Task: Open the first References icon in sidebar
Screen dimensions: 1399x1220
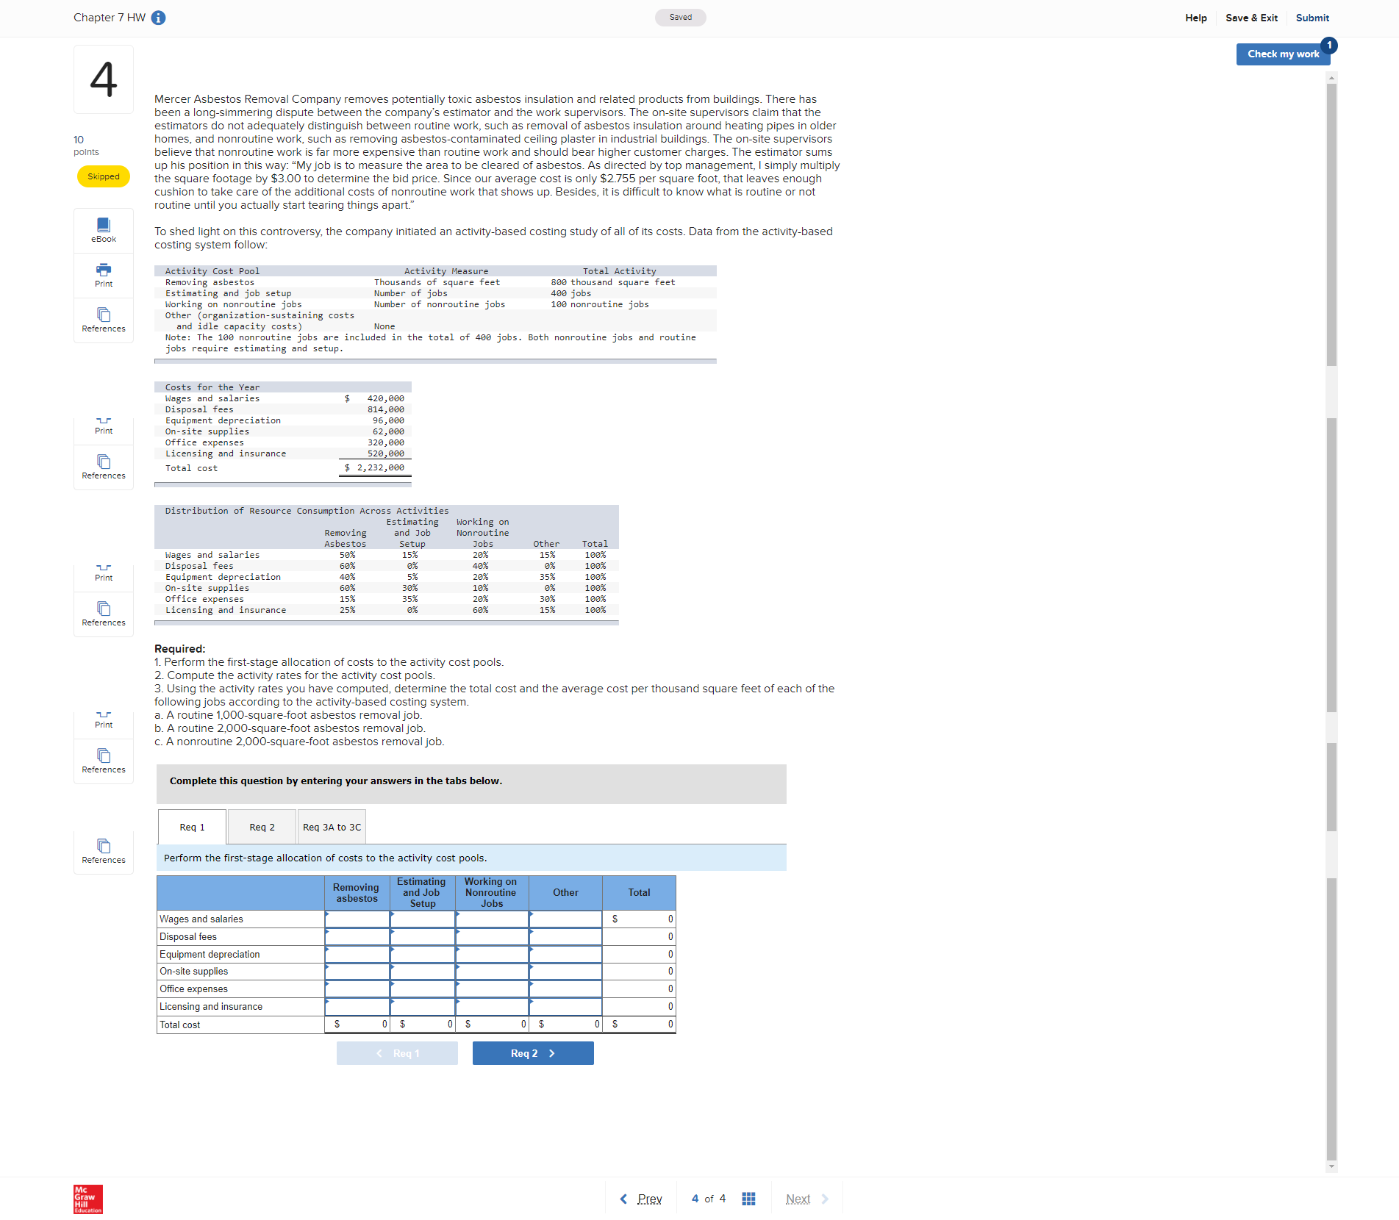Action: click(103, 320)
